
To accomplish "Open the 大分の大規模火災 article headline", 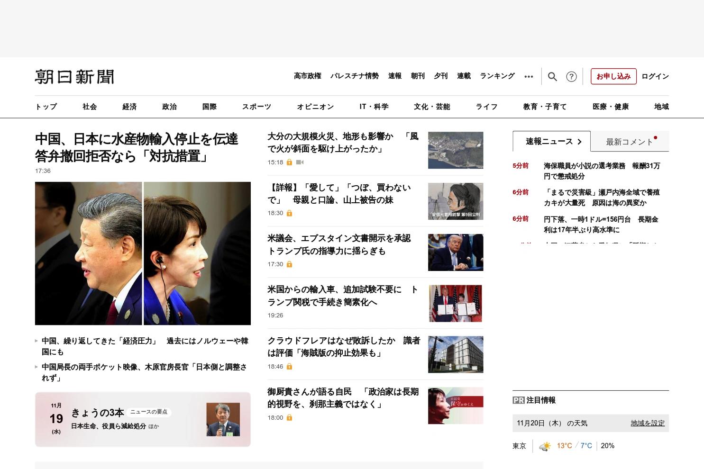I will pos(343,143).
